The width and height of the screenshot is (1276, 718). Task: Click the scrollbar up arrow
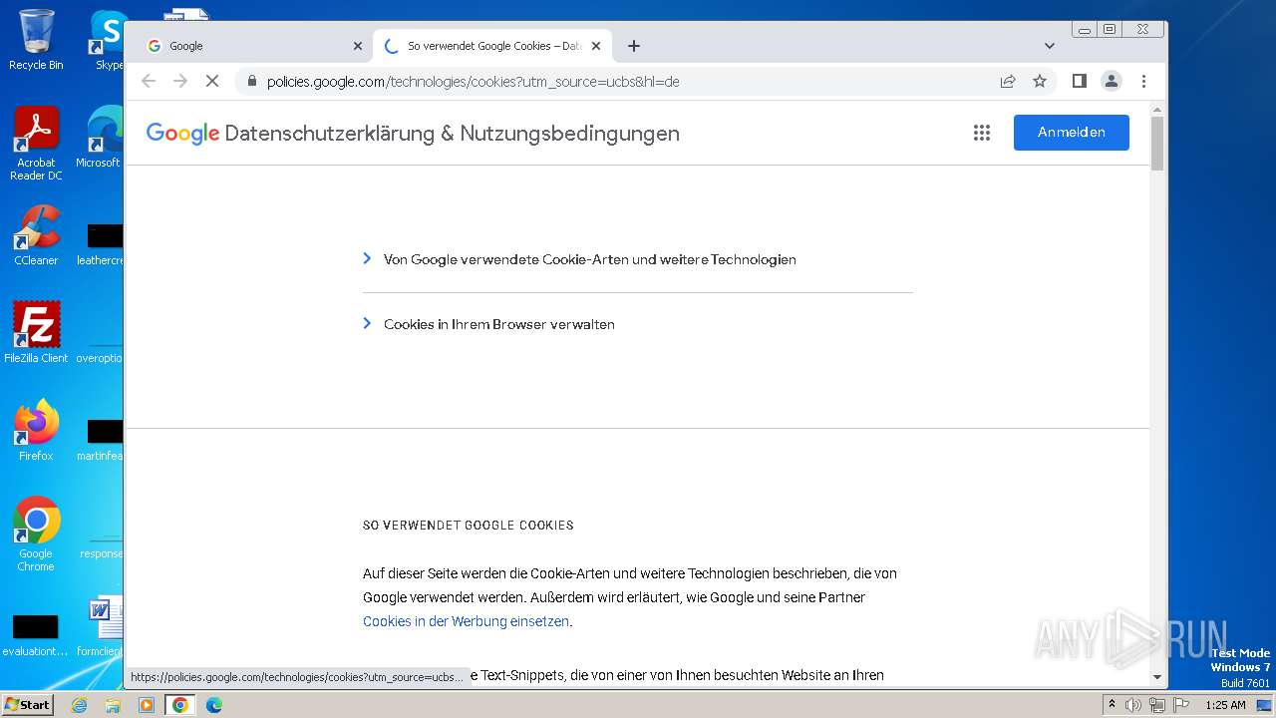tap(1157, 109)
